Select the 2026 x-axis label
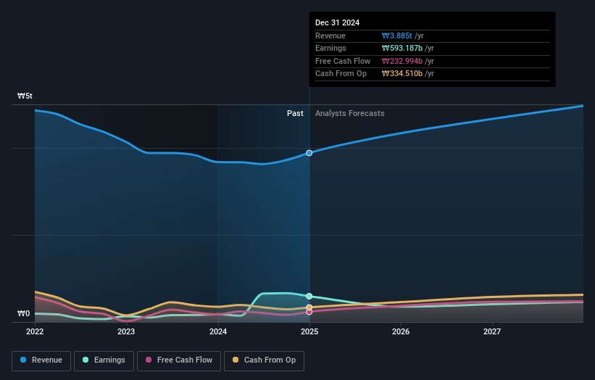595x380 pixels. click(x=401, y=331)
